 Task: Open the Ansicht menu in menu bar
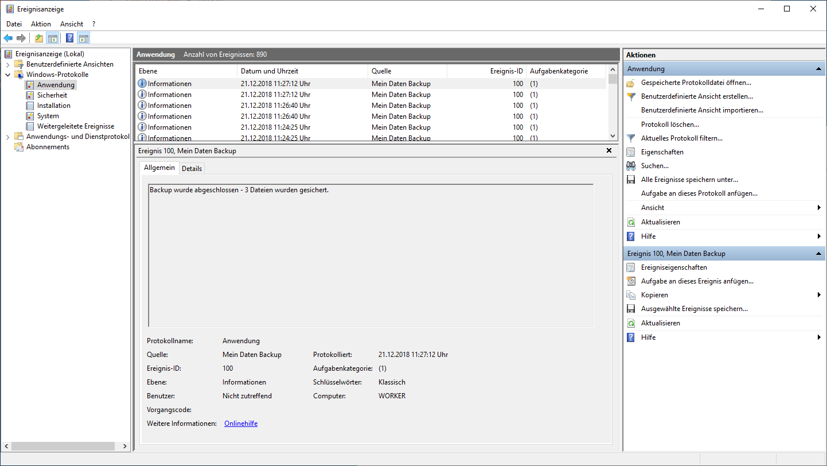point(72,24)
